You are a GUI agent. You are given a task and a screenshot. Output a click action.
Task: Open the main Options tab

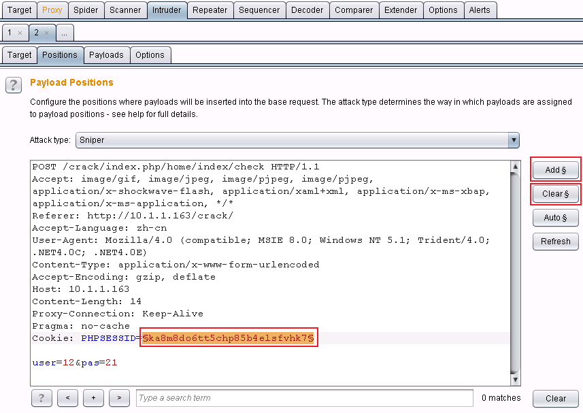(x=443, y=10)
